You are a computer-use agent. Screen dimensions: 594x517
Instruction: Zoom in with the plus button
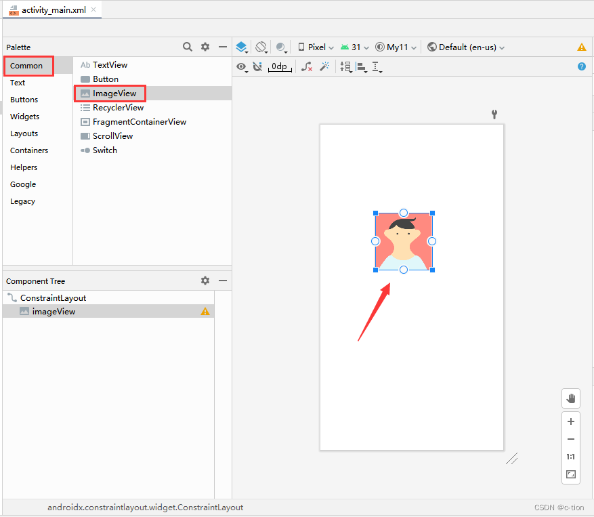pos(571,421)
